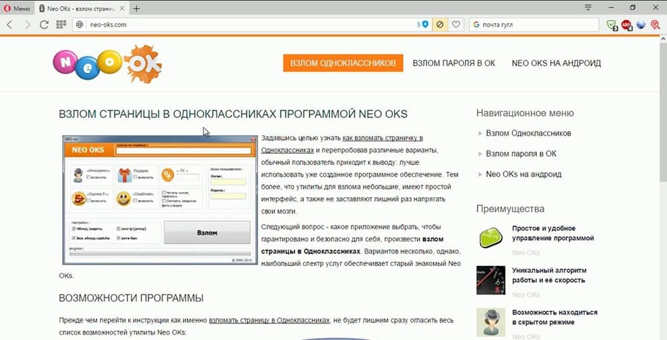Expand the tab menu in title bar
This screenshot has height=340, width=667.
[588, 8]
